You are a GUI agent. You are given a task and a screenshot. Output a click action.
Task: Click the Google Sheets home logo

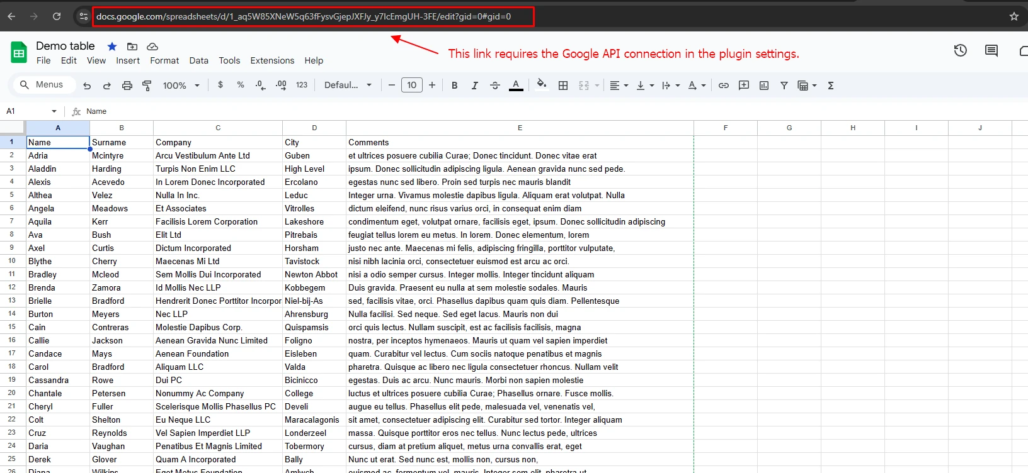click(x=19, y=52)
